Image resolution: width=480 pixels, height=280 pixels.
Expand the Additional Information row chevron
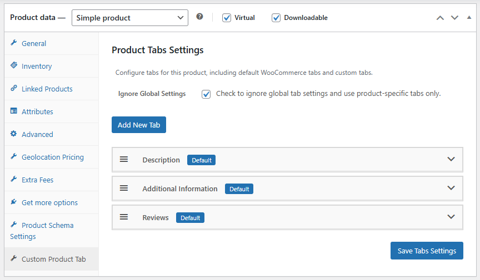(x=451, y=188)
